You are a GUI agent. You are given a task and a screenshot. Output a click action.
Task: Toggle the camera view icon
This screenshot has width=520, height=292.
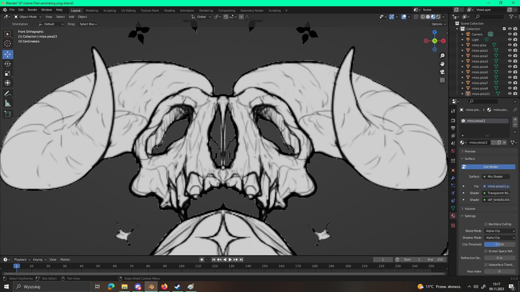(442, 72)
